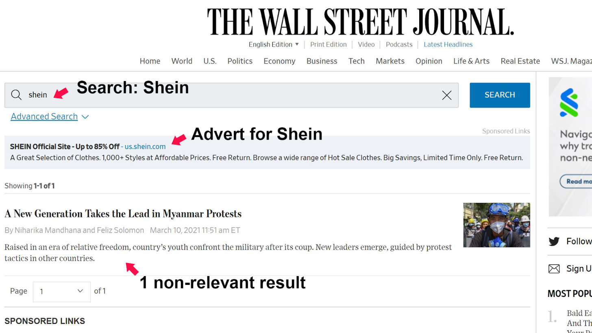Go to the Tech section
This screenshot has width=592, height=333.
point(356,61)
